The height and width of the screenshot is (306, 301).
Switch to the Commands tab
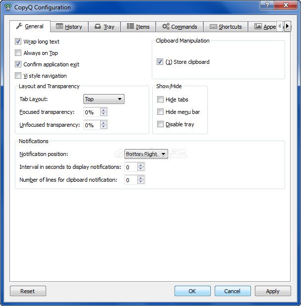(180, 27)
